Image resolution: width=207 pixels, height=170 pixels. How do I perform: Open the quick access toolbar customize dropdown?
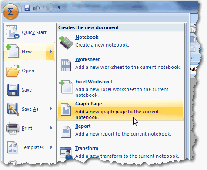(x=59, y=7)
